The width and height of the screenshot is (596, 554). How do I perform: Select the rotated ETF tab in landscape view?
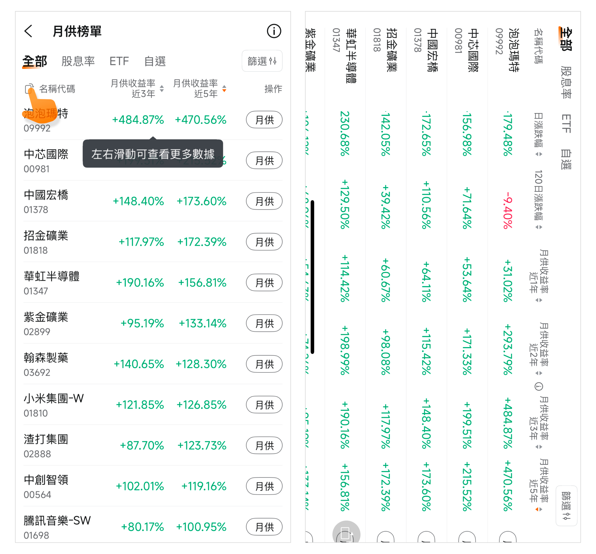pyautogui.click(x=566, y=124)
